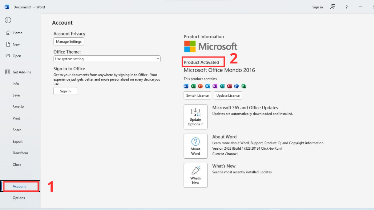Expand the Update Options dropdown button

click(195, 117)
